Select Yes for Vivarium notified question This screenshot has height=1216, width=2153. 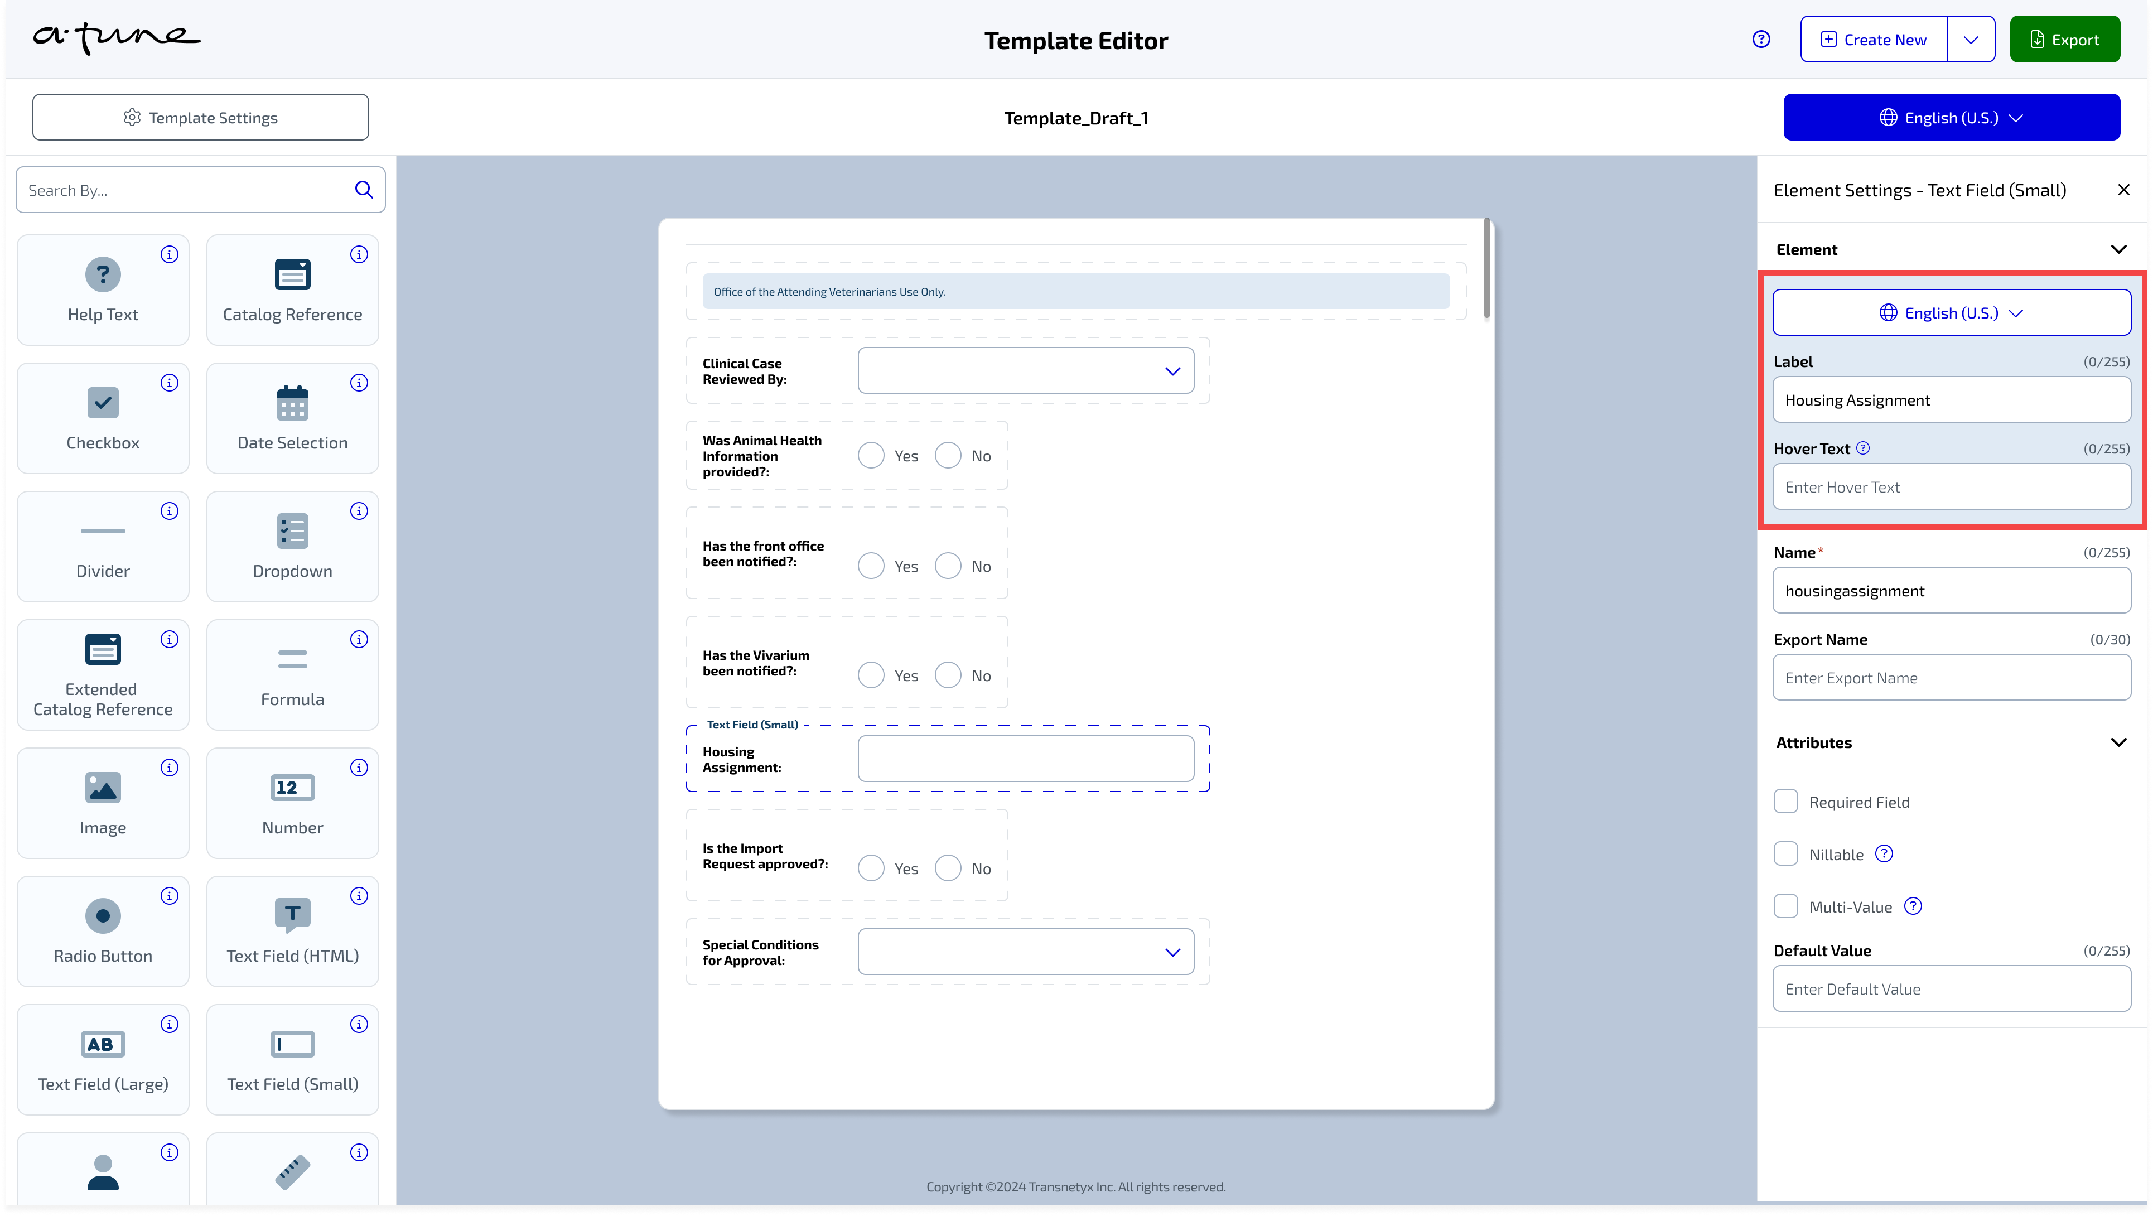[x=871, y=674]
